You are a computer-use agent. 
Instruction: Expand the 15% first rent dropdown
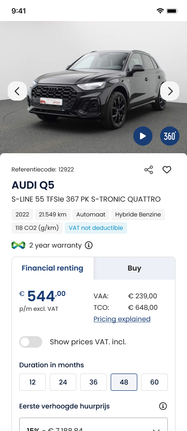93,424
